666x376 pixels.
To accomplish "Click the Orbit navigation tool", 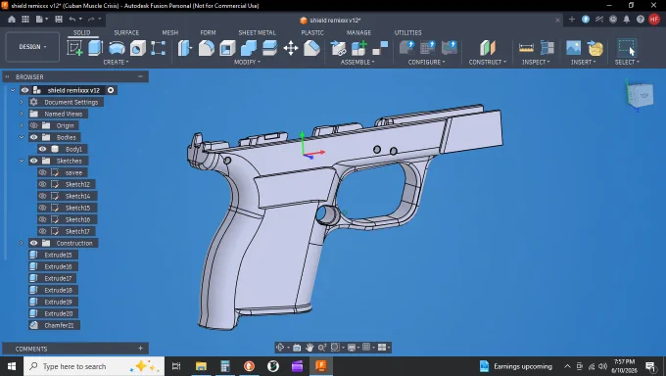I will point(280,348).
